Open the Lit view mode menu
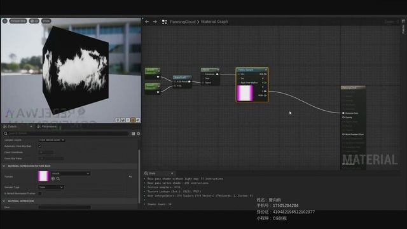 coord(34,21)
